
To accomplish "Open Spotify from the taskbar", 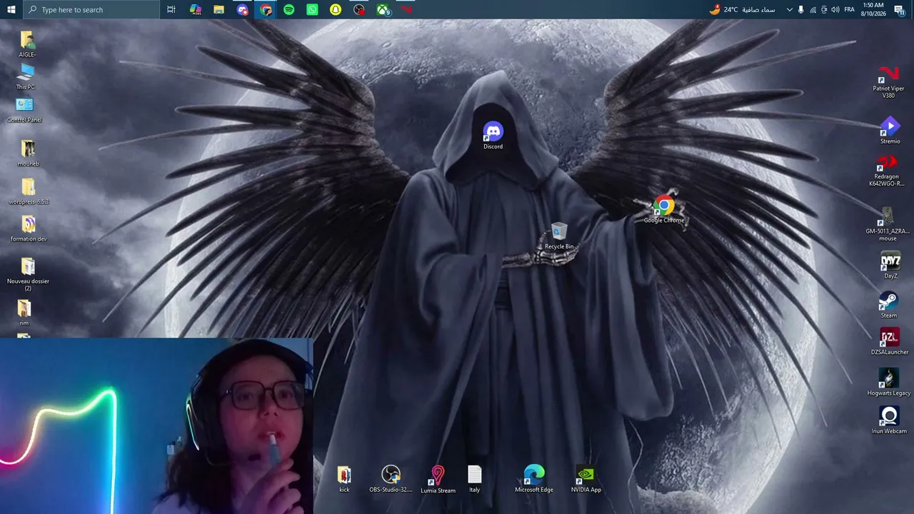I will pos(289,9).
